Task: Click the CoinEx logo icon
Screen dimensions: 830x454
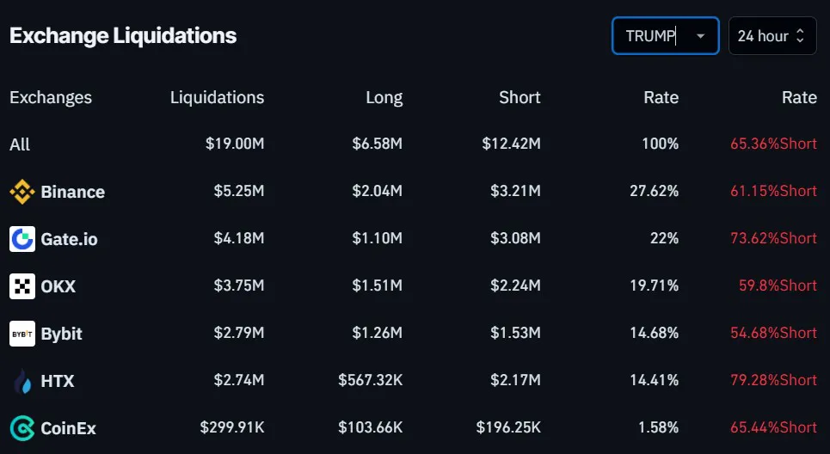Action: click(x=22, y=428)
